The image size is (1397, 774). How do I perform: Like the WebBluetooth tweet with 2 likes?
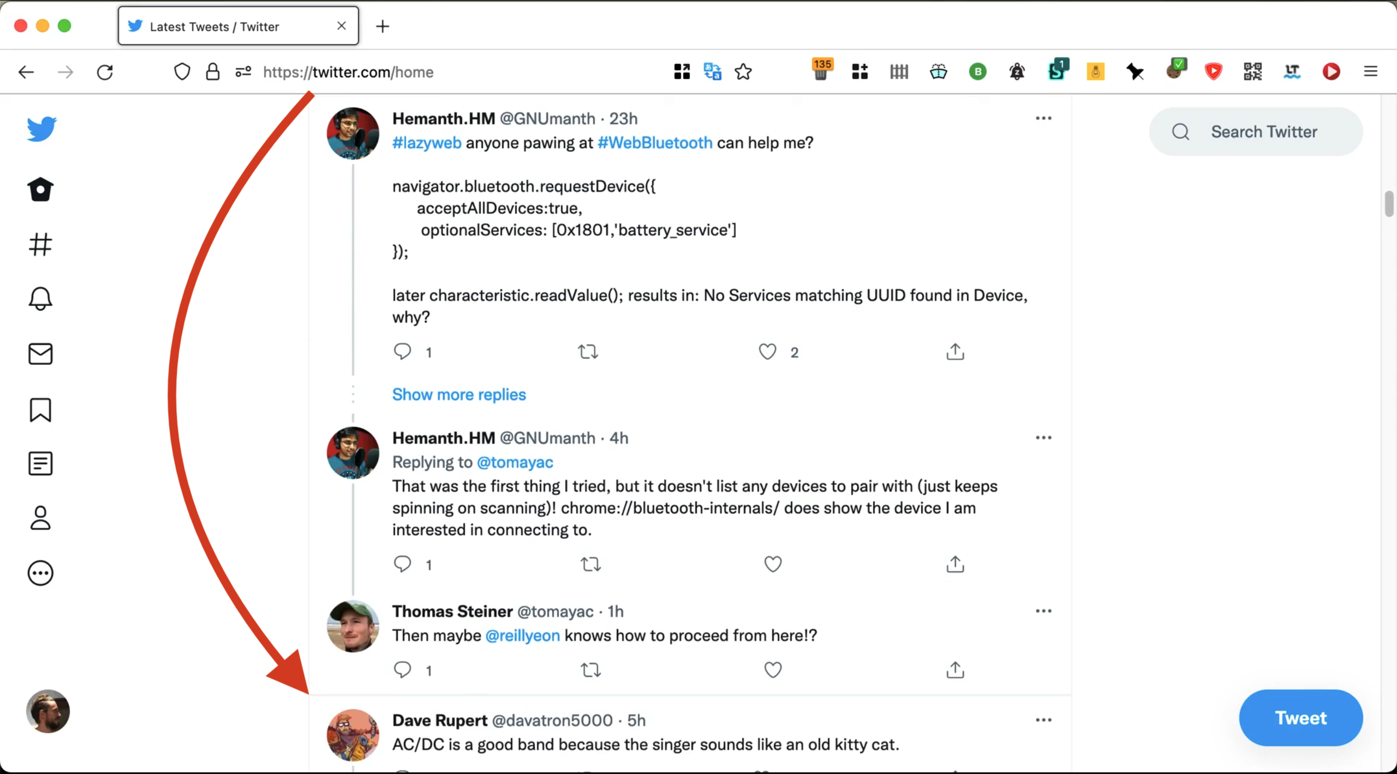[767, 352]
